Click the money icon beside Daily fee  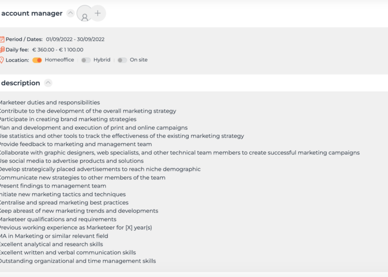click(x=2, y=50)
